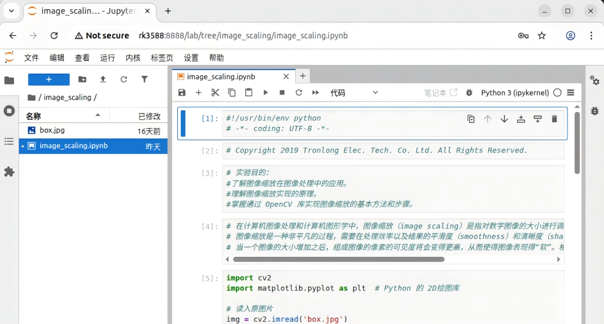Click the Python 3 (ipykernel) kernel name
The width and height of the screenshot is (604, 324).
[x=514, y=93]
